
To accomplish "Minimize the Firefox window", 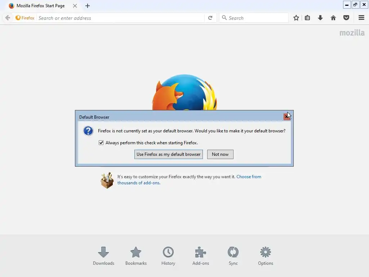I will click(347, 5).
